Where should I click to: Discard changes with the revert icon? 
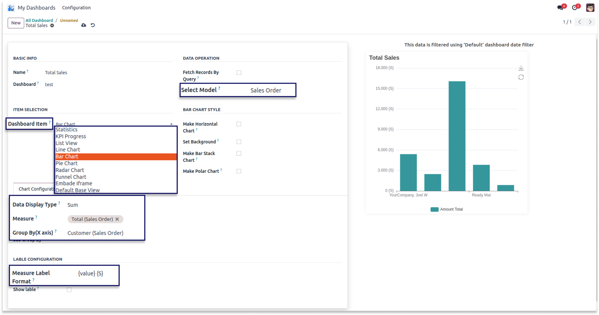tap(93, 25)
